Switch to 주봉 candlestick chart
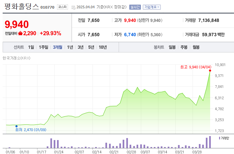The height and width of the screenshot is (154, 234). [x=184, y=47]
